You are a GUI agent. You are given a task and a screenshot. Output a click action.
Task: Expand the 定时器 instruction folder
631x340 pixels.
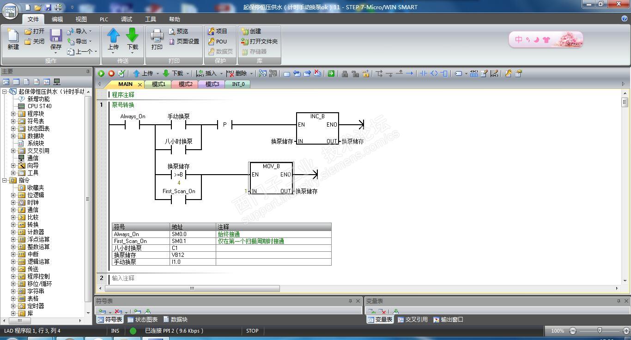pos(13,306)
